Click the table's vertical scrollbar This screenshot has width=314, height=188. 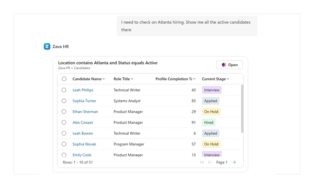click(x=242, y=109)
